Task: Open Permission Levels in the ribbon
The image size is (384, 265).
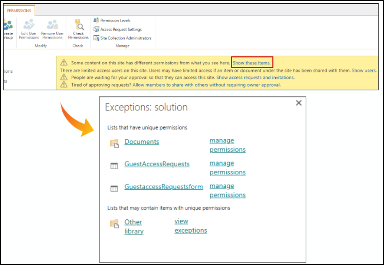Action: (115, 20)
